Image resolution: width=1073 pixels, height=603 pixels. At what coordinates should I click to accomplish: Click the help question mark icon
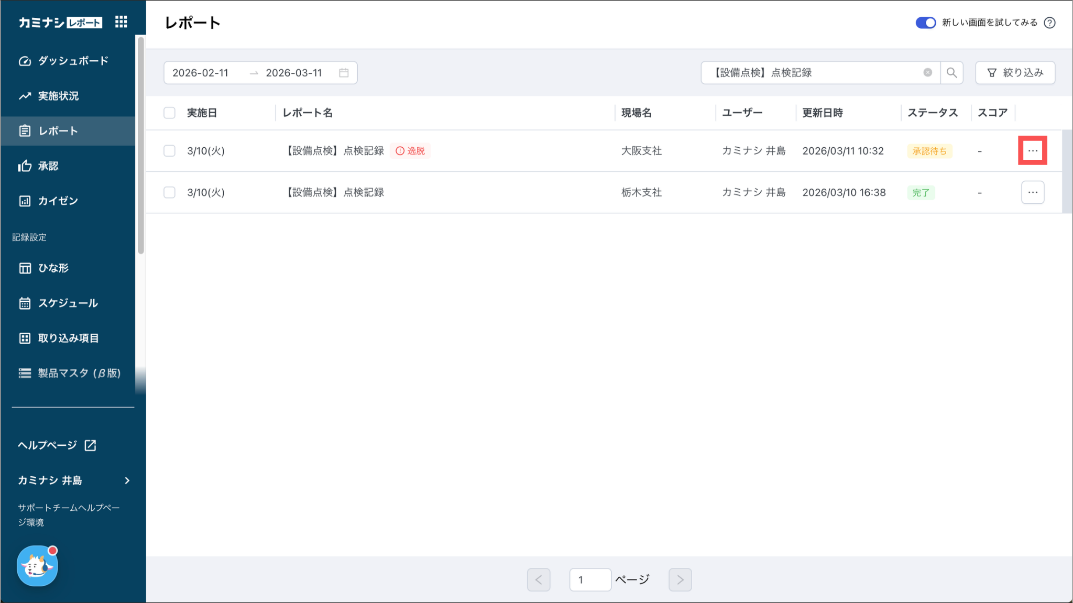[x=1049, y=23]
